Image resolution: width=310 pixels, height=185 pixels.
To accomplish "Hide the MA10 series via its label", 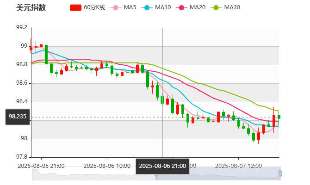I will point(163,8).
